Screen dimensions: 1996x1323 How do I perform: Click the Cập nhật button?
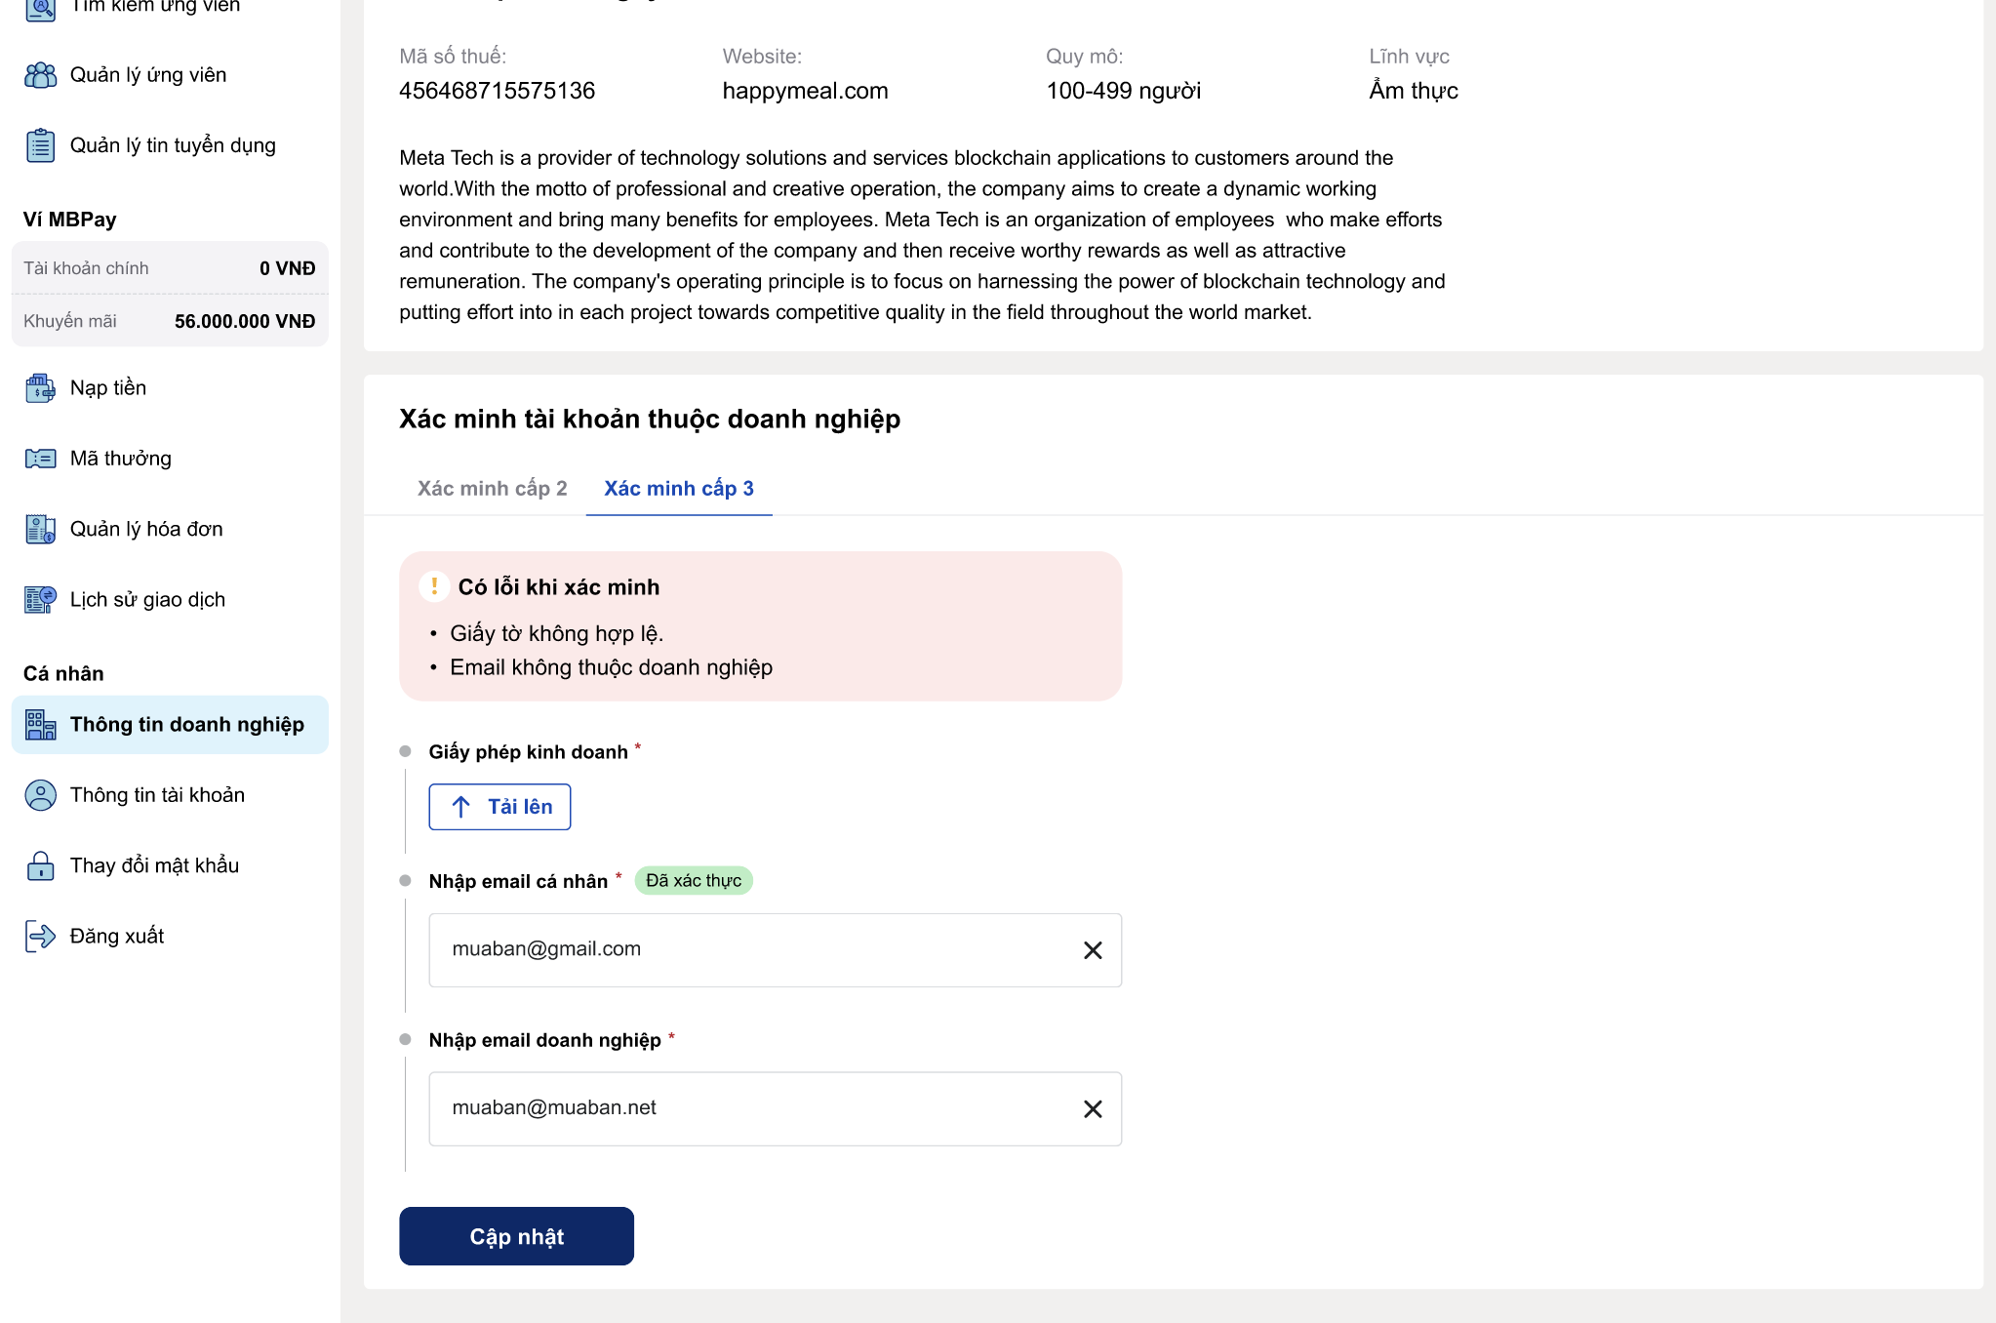[x=515, y=1236]
